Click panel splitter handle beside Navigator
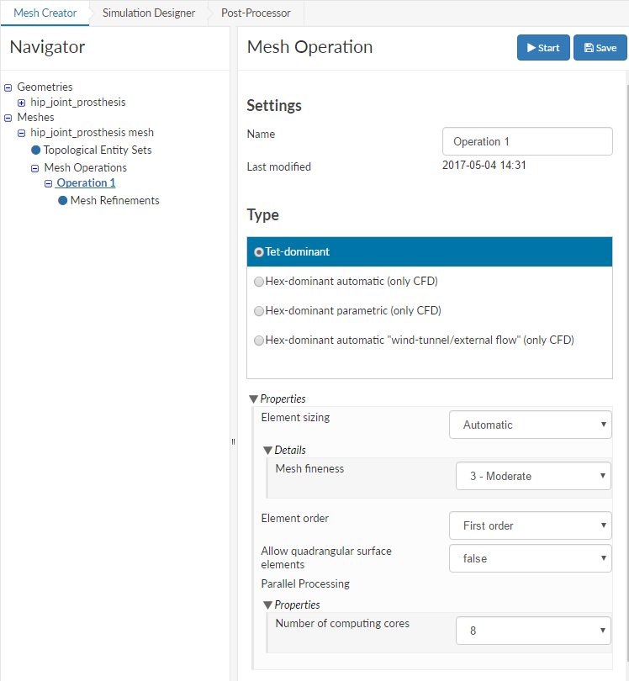This screenshot has height=681, width=629. point(233,441)
